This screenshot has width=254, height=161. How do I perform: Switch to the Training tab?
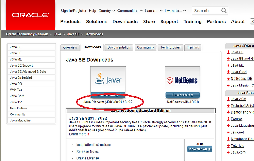pyautogui.click(x=193, y=47)
